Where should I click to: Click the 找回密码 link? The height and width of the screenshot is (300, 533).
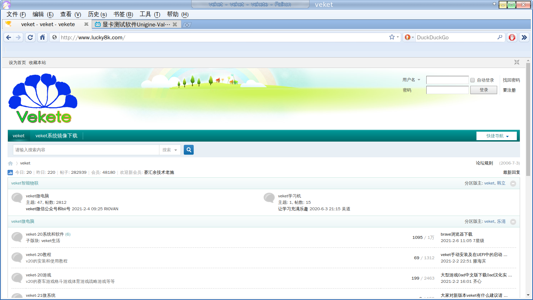(511, 80)
